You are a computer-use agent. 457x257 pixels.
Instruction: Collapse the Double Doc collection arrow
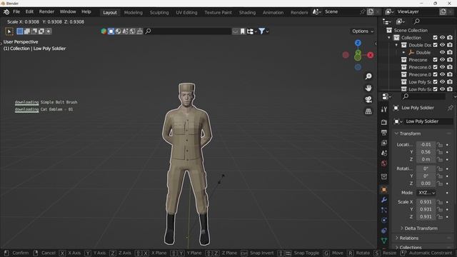396,45
